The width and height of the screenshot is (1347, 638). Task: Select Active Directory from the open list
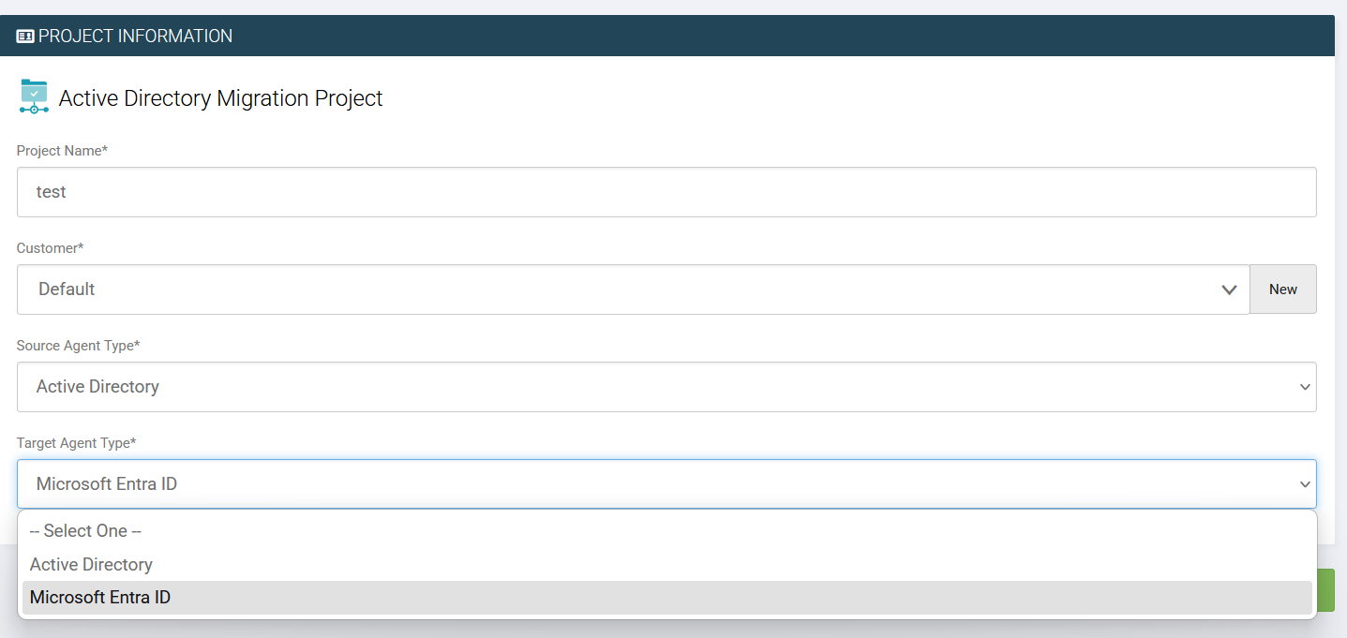click(x=91, y=564)
